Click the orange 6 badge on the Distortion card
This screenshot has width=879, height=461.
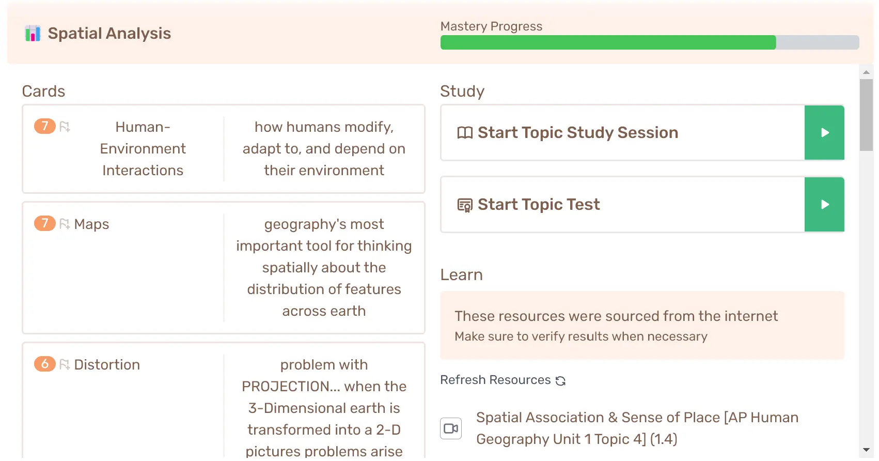coord(44,364)
